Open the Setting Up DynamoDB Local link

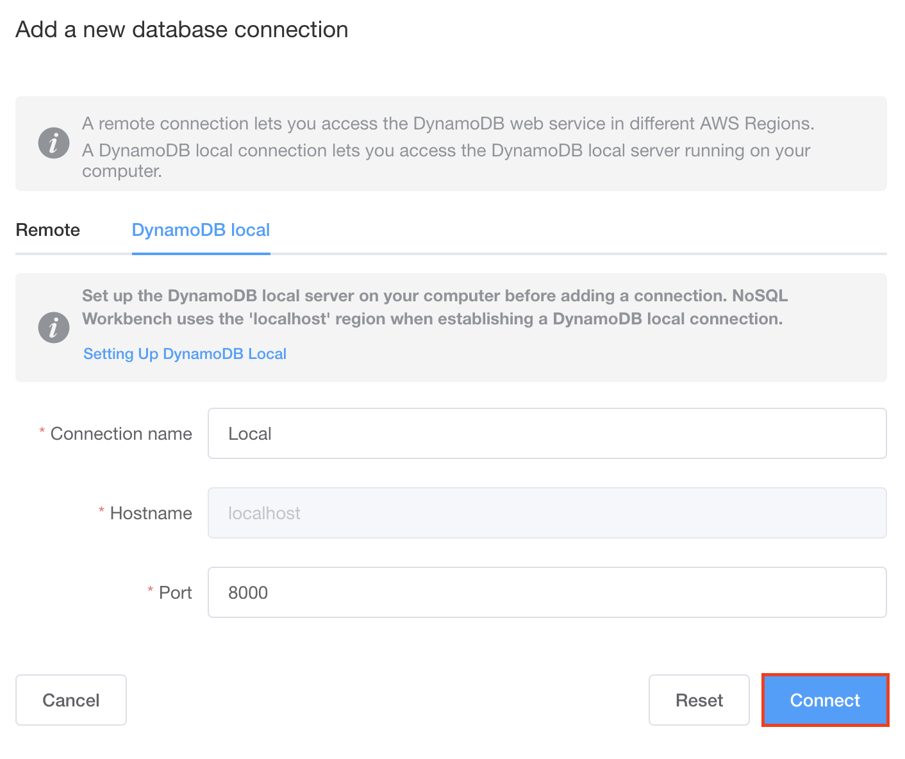[185, 354]
